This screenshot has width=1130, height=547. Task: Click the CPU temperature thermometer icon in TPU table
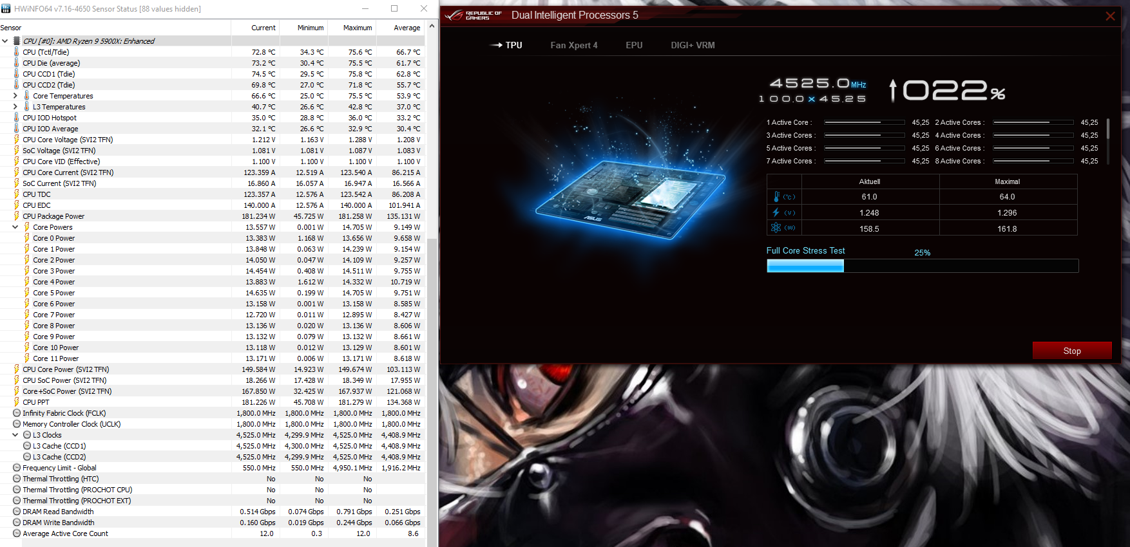click(777, 197)
